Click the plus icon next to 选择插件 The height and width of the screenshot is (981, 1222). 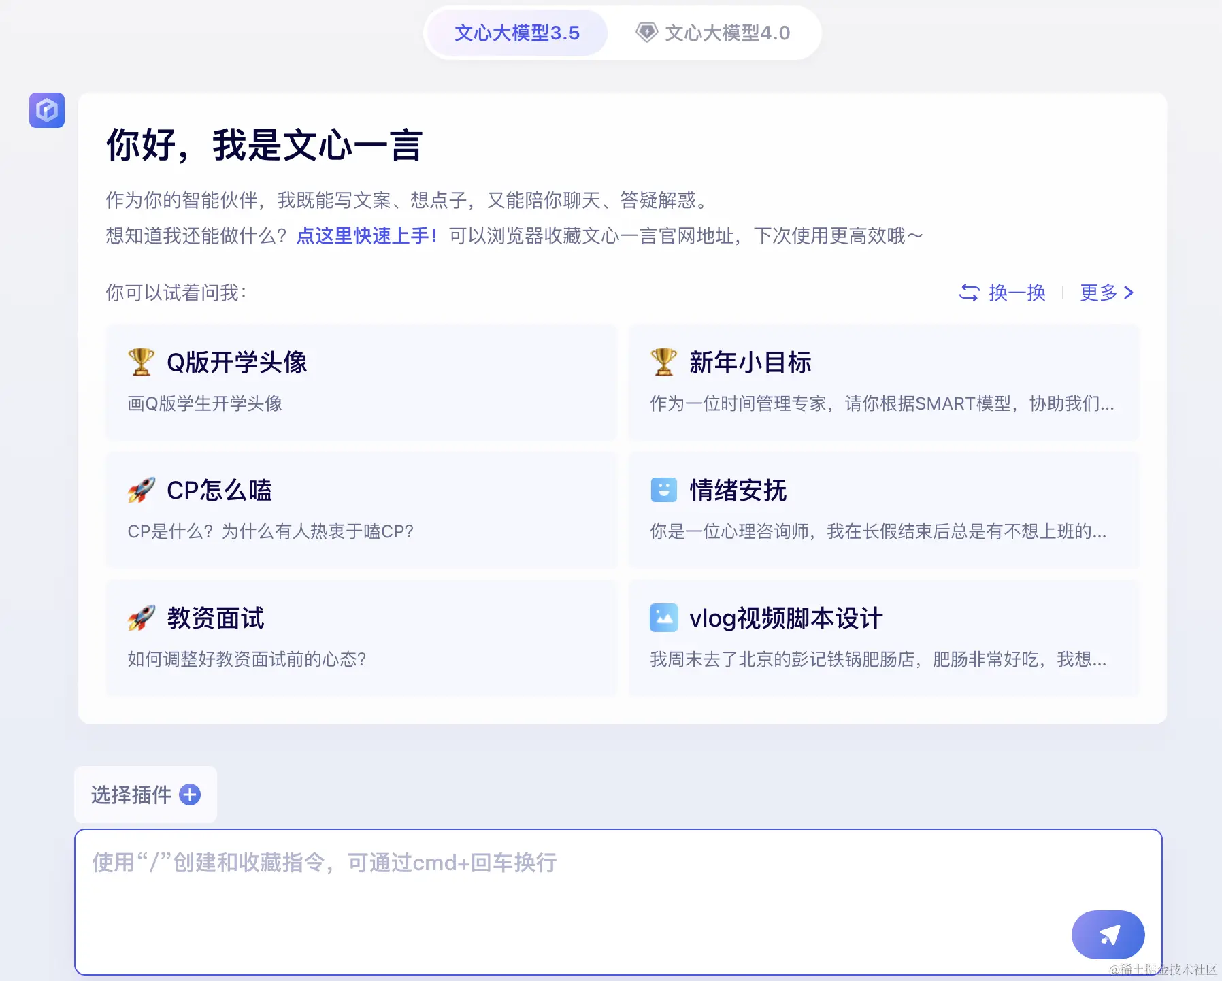point(190,795)
